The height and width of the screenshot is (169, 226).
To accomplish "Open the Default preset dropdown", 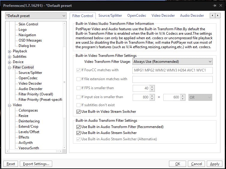I will click(x=36, y=16).
